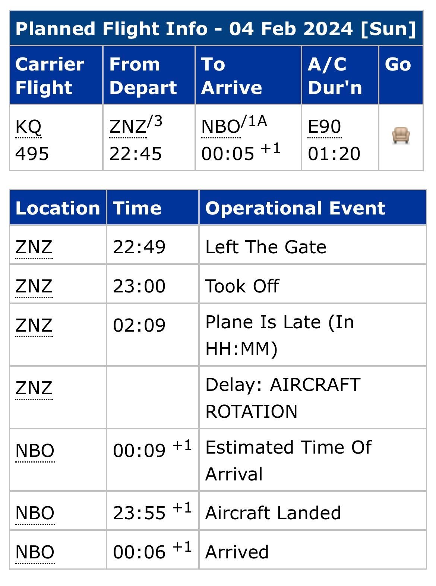Image resolution: width=436 pixels, height=586 pixels.
Task: Click the Location column header
Action: 58,208
